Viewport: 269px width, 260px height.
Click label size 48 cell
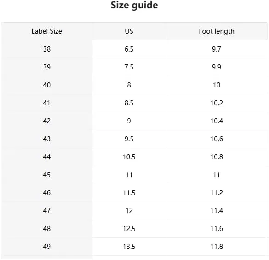coord(46,229)
